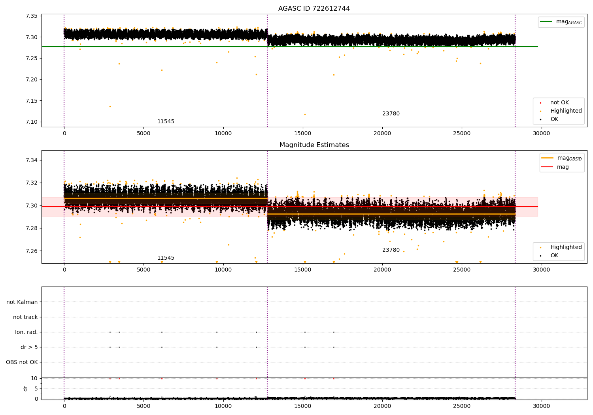Click y-tick '10' on the dr axis
Viewport: 593px width, 415px height.
click(x=34, y=378)
